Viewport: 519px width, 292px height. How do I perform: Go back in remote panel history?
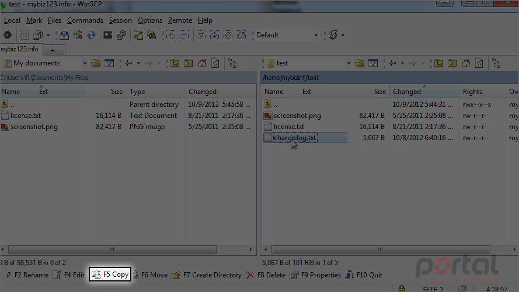click(x=392, y=63)
